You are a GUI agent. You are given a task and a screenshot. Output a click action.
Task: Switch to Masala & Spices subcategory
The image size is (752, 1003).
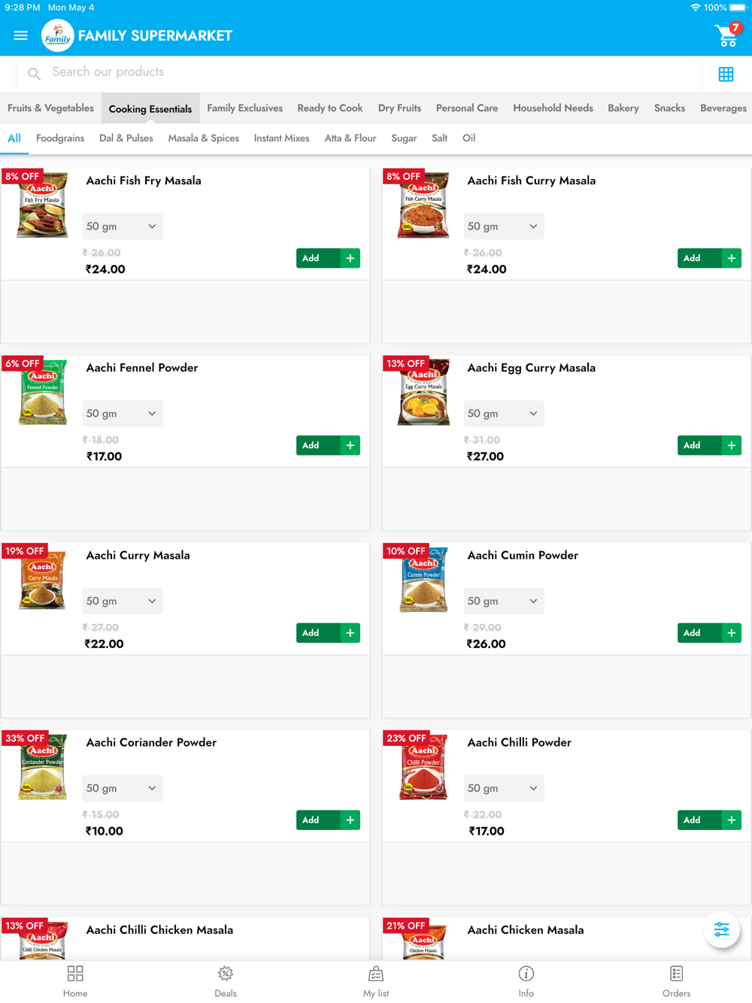coord(204,138)
